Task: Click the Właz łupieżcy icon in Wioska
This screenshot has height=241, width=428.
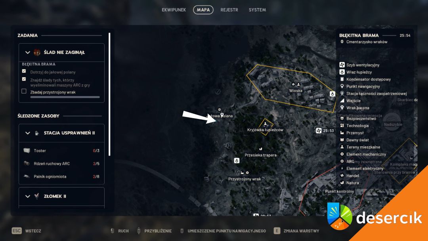Action: pyautogui.click(x=332, y=94)
